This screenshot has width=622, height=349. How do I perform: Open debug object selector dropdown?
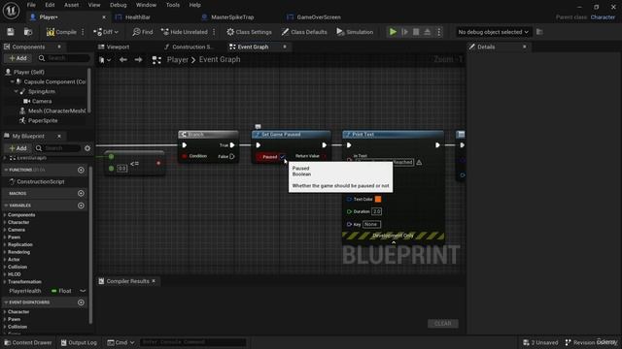click(x=493, y=32)
